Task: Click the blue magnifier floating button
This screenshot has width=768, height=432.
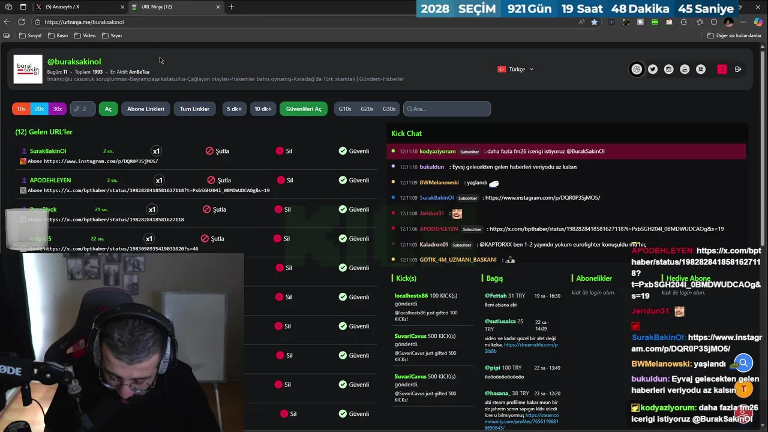Action: pos(743,362)
